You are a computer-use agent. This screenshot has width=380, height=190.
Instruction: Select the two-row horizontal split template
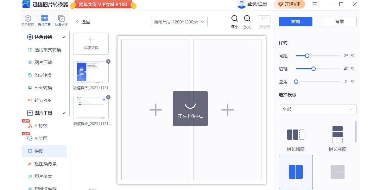[x=338, y=172]
